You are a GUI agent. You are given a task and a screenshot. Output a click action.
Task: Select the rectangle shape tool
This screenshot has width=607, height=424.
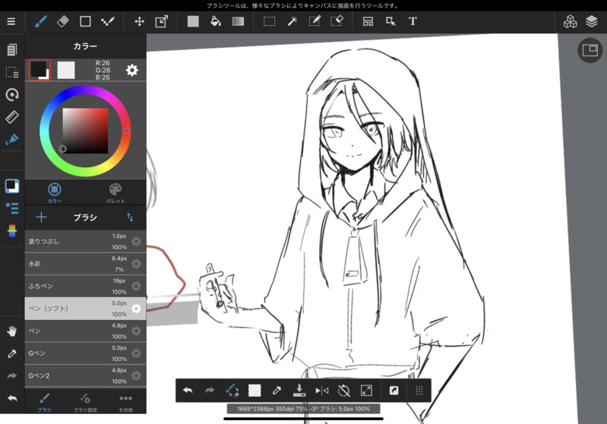(x=85, y=21)
